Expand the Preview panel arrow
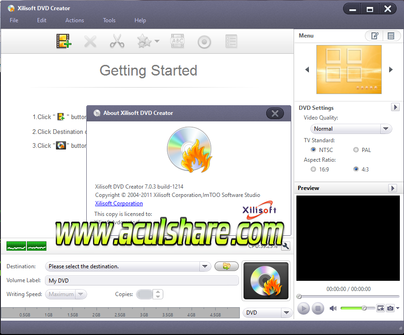Viewport: 404px width, 335px height. pos(392,188)
